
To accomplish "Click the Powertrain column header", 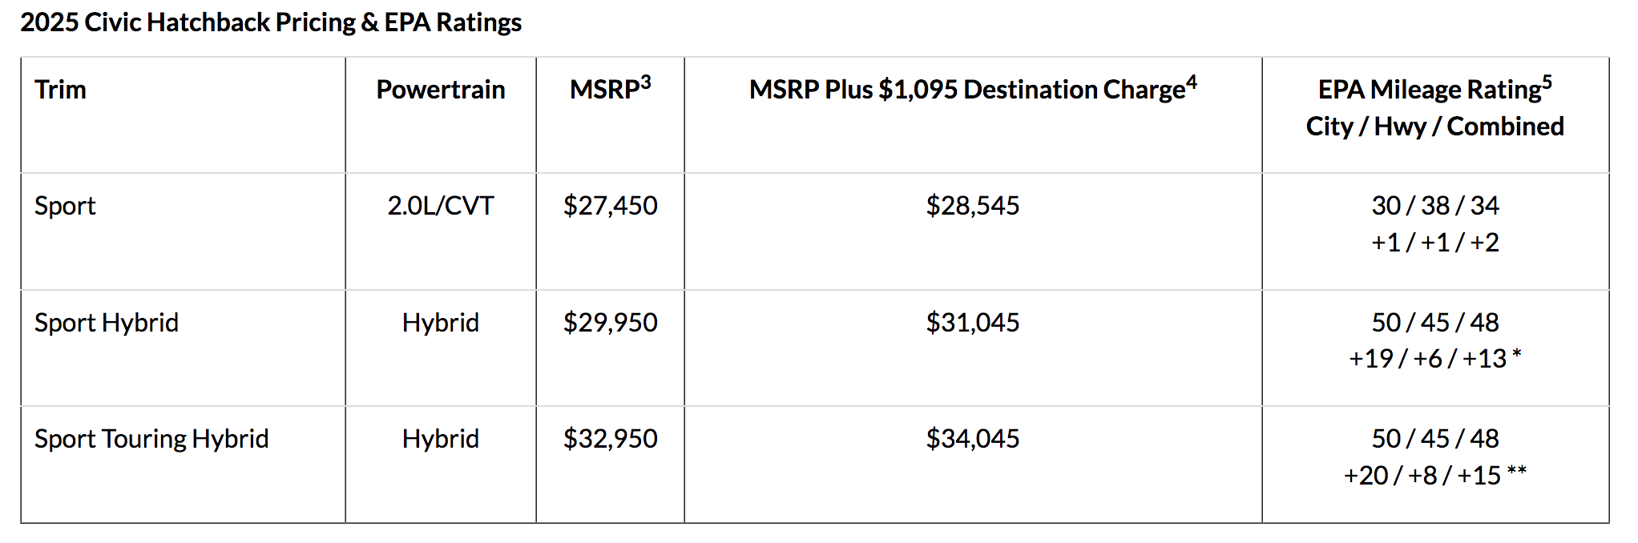I will pyautogui.click(x=440, y=90).
